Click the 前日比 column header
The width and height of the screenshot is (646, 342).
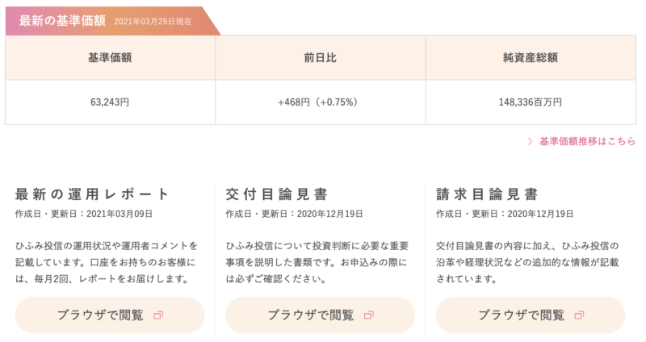320,57
